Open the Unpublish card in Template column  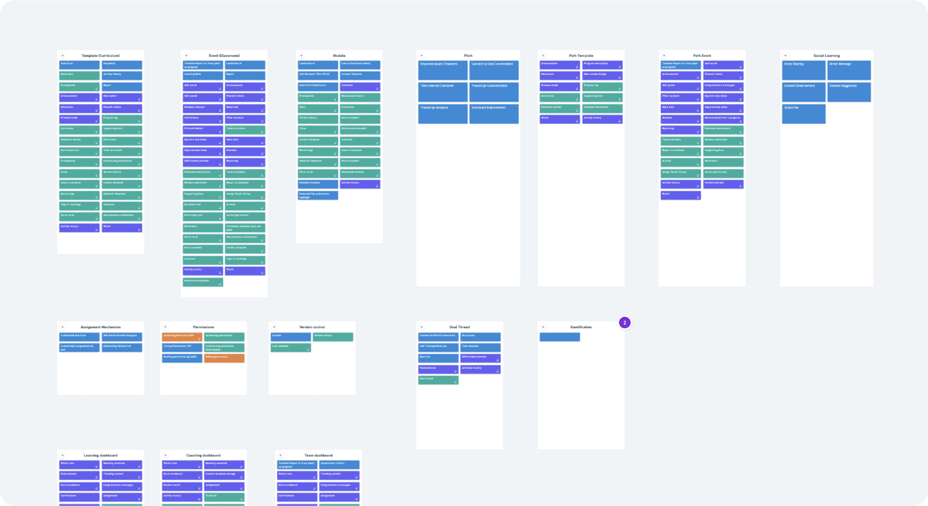coord(122,65)
